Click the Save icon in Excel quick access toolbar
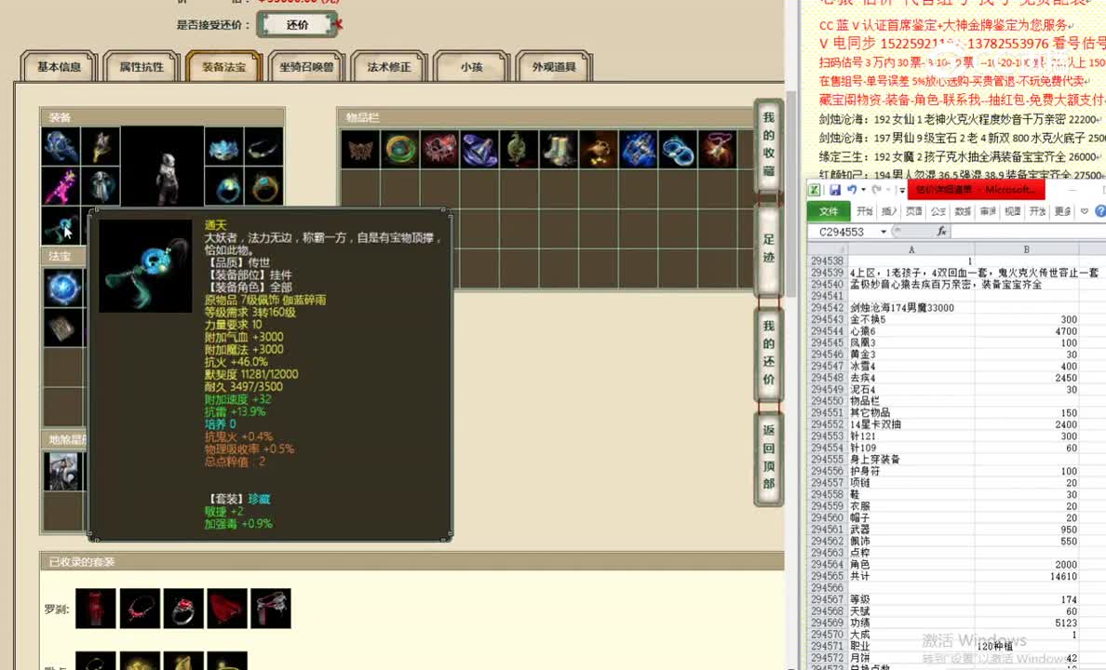Screen dimensions: 1106x670 (x=834, y=189)
